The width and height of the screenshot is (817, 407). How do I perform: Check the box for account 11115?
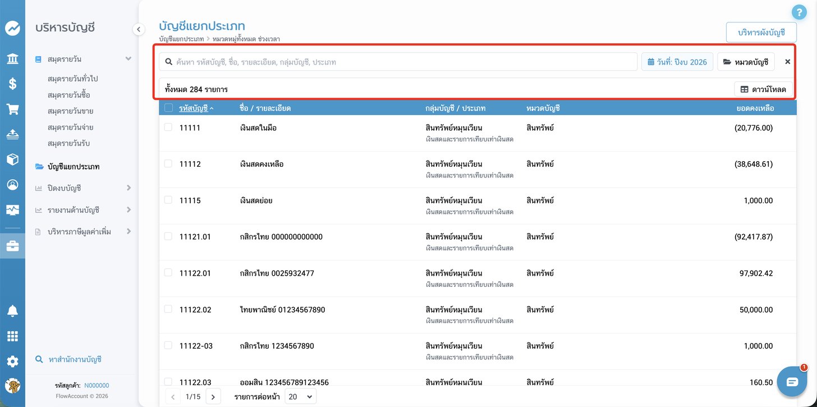[x=168, y=200]
